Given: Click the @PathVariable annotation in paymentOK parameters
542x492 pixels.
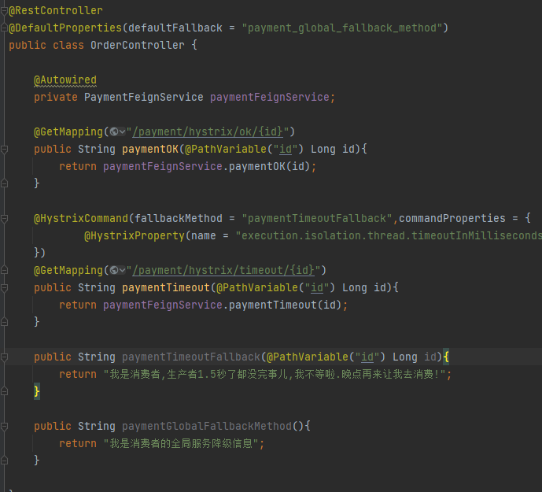Looking at the screenshot, I should (225, 149).
